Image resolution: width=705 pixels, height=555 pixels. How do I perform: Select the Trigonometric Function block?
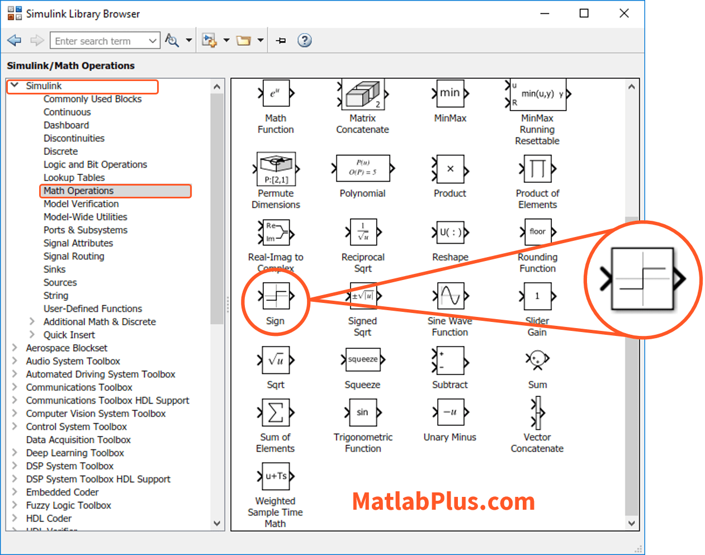363,413
